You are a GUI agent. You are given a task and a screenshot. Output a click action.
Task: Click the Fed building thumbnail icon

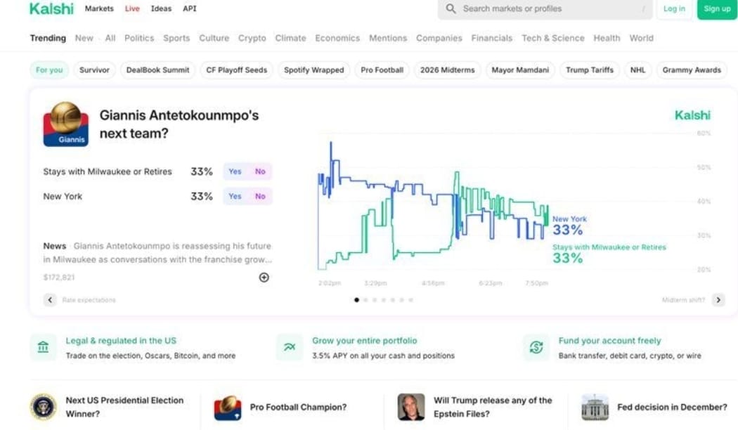click(x=595, y=407)
